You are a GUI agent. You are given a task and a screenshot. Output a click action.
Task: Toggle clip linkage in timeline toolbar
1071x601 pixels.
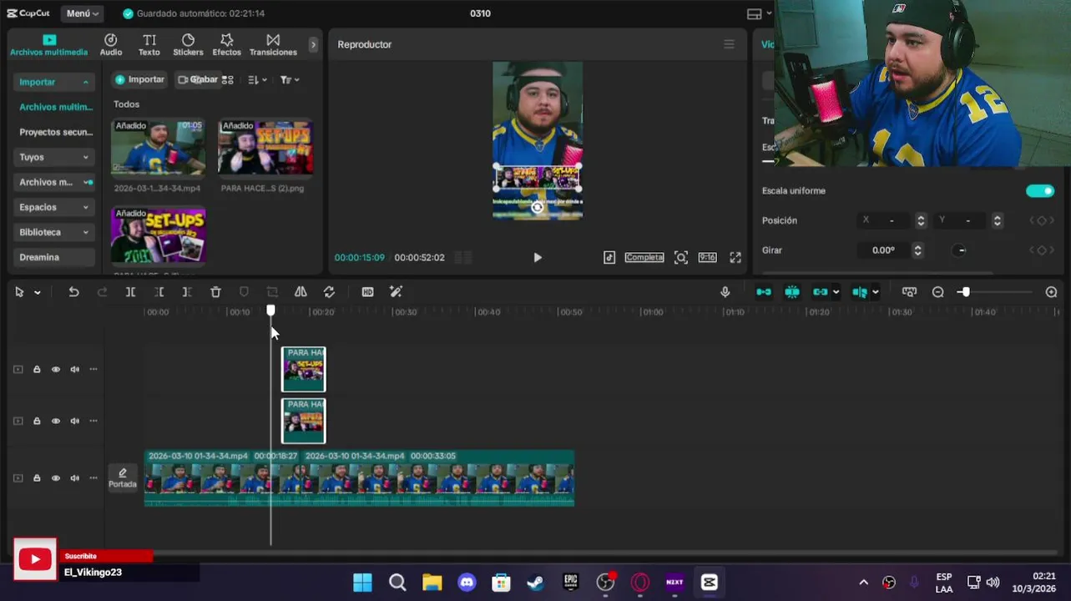[821, 292]
